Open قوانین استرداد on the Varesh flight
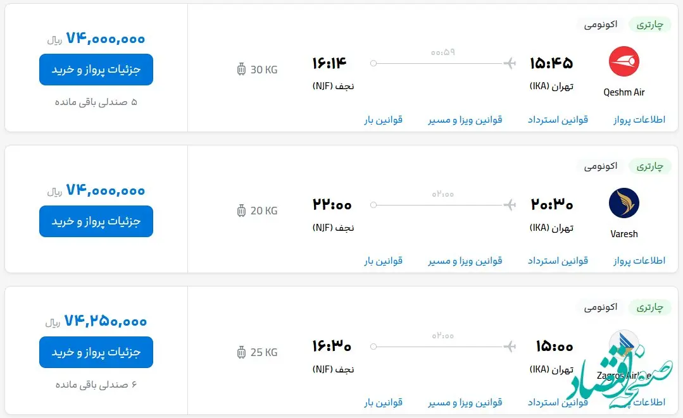The height and width of the screenshot is (418, 683). point(556,260)
